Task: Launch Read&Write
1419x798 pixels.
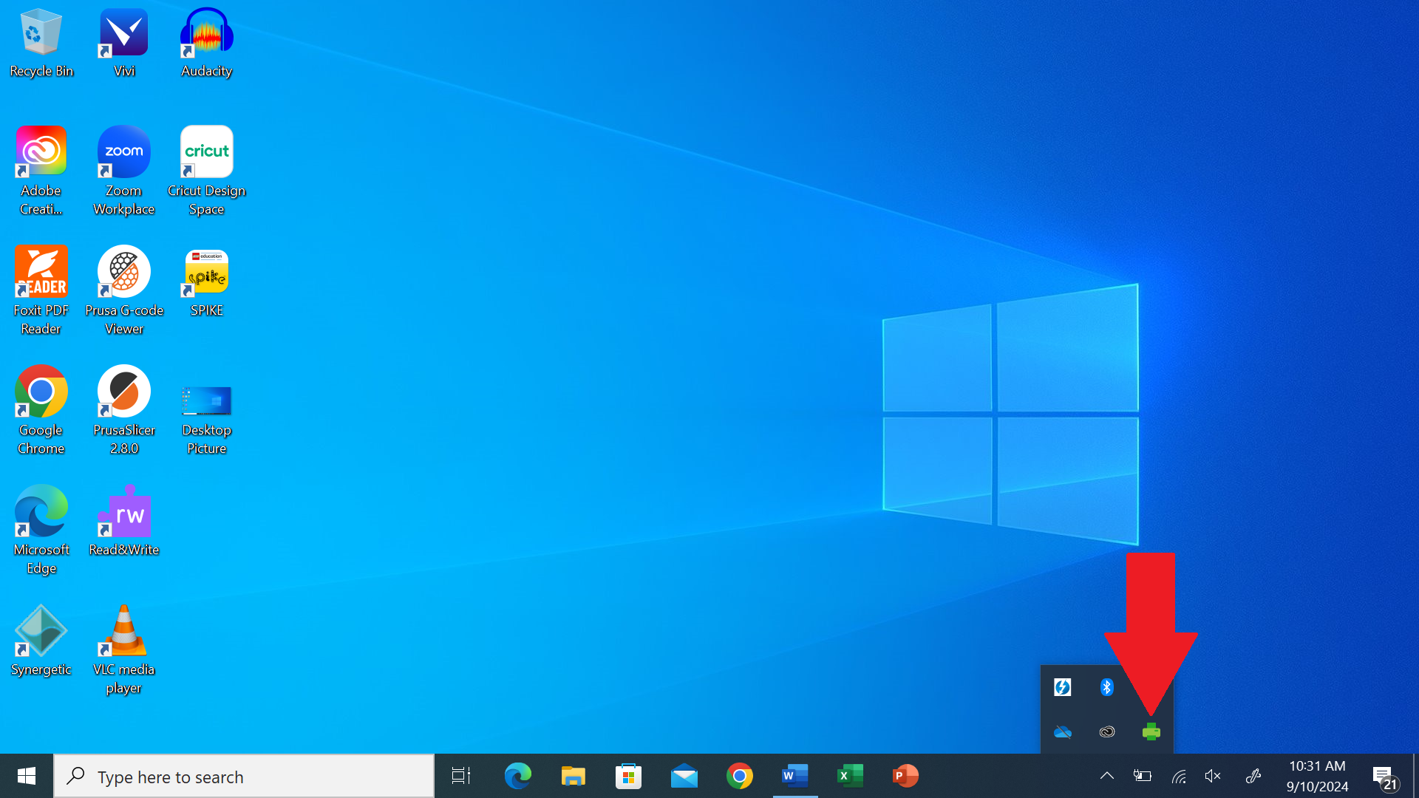Action: 123,511
